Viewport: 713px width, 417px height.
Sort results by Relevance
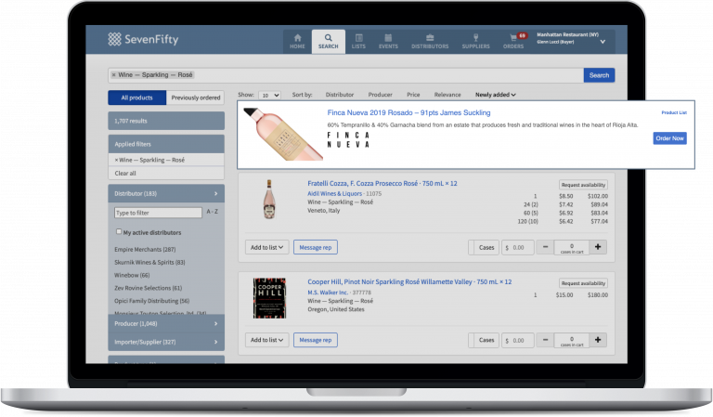pyautogui.click(x=447, y=95)
